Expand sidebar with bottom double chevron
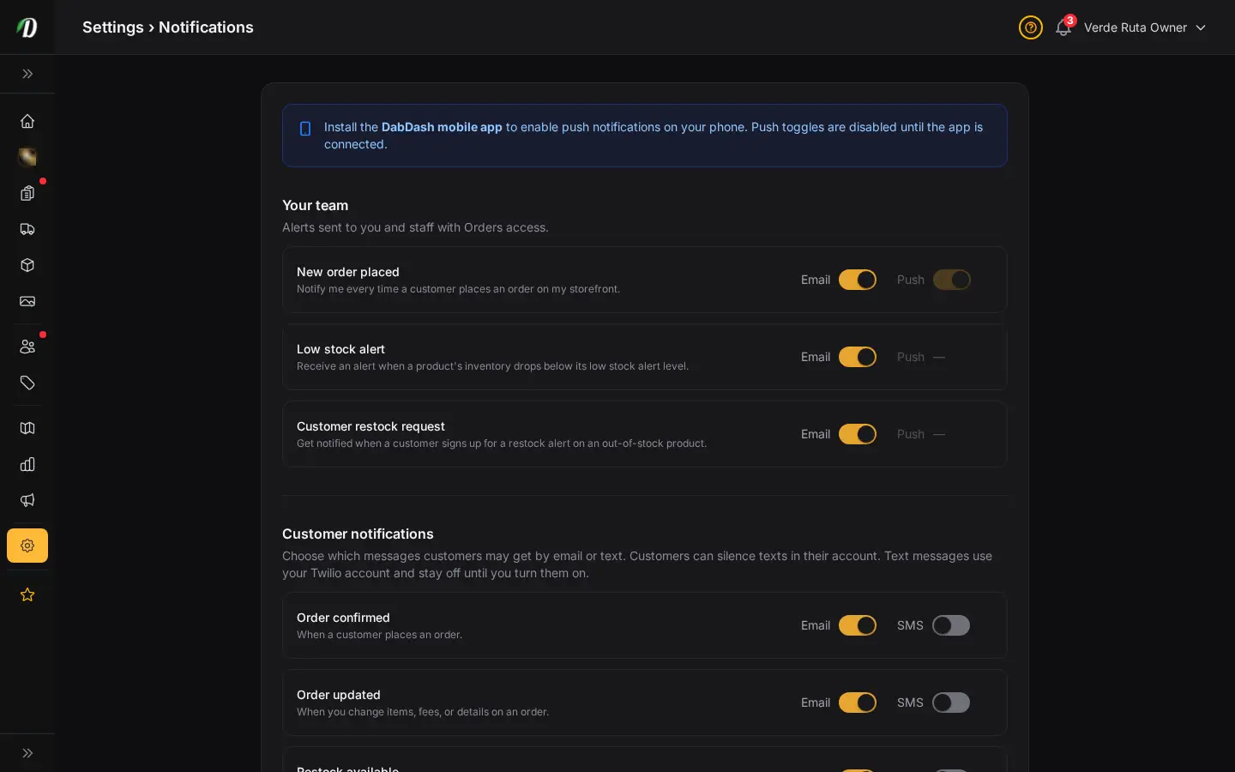The height and width of the screenshot is (772, 1235). coord(27,753)
